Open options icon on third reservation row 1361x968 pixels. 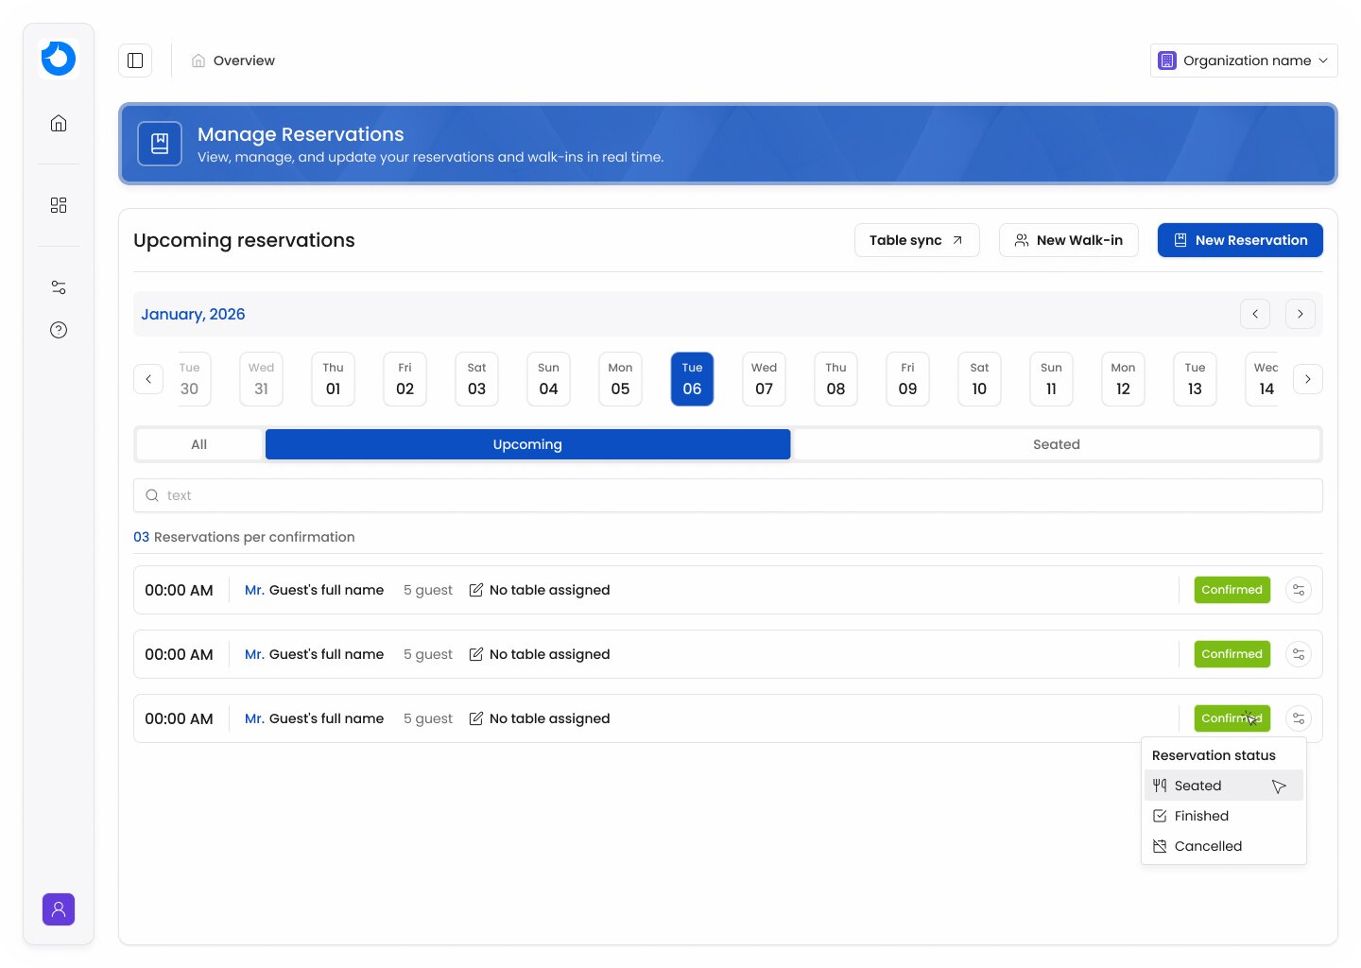[x=1299, y=718]
